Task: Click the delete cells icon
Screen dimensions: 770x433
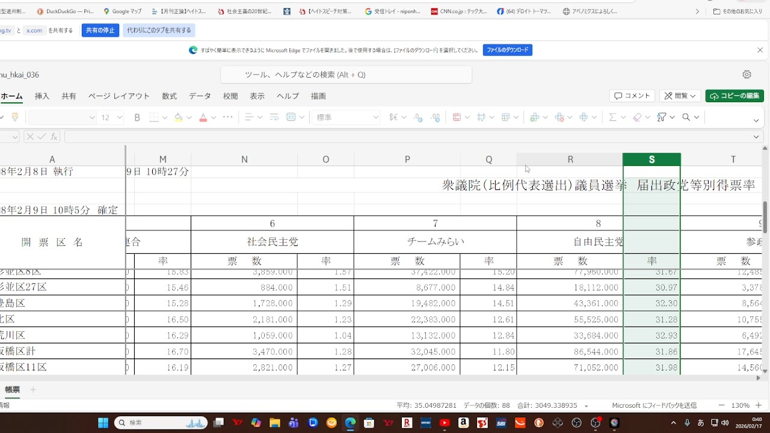Action: 559,117
